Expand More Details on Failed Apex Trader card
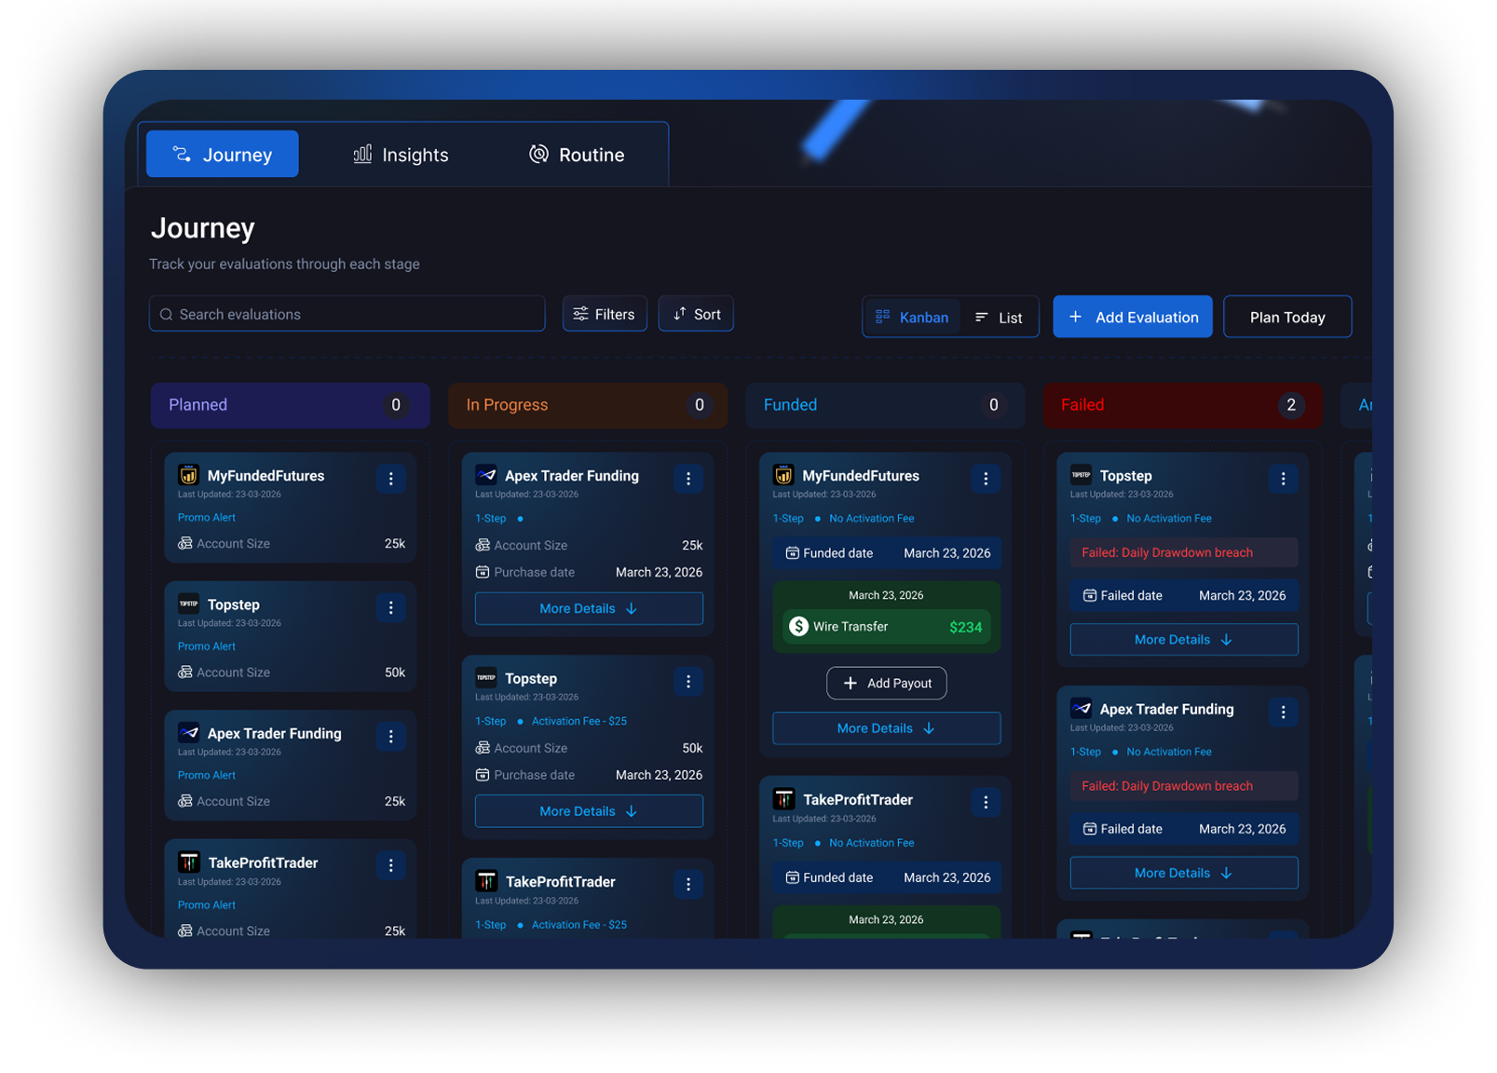The height and width of the screenshot is (1073, 1497). pos(1183,873)
